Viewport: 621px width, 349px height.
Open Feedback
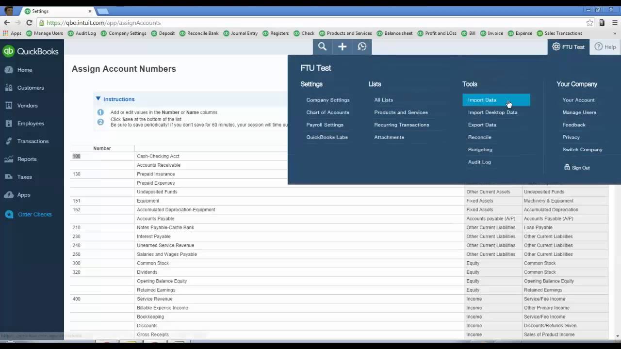(x=574, y=125)
